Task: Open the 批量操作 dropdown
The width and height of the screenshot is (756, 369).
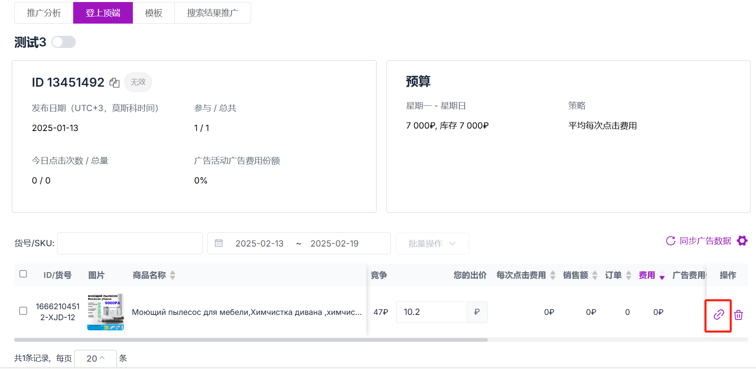Action: coord(432,243)
